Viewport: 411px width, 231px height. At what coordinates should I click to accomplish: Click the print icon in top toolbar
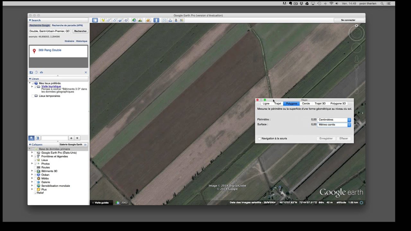click(x=170, y=20)
